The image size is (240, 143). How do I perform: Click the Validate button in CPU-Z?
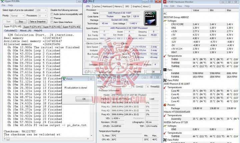(x=137, y=71)
